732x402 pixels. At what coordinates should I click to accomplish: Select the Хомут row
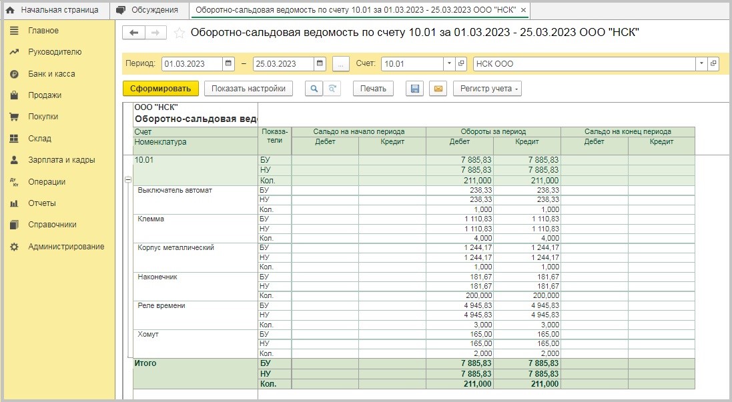tap(196, 344)
